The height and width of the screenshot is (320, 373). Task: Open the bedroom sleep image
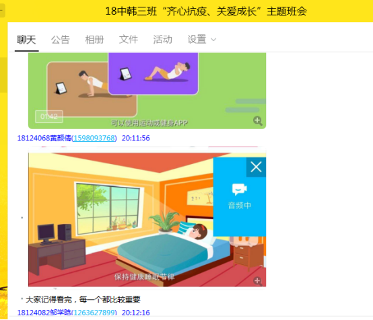pos(147,220)
